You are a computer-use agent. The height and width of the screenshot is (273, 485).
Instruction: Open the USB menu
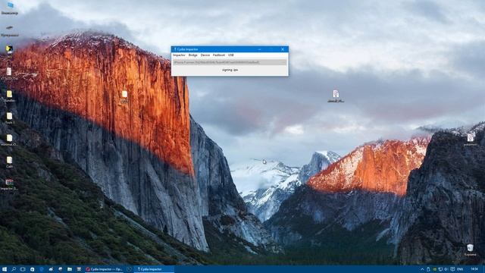230,55
